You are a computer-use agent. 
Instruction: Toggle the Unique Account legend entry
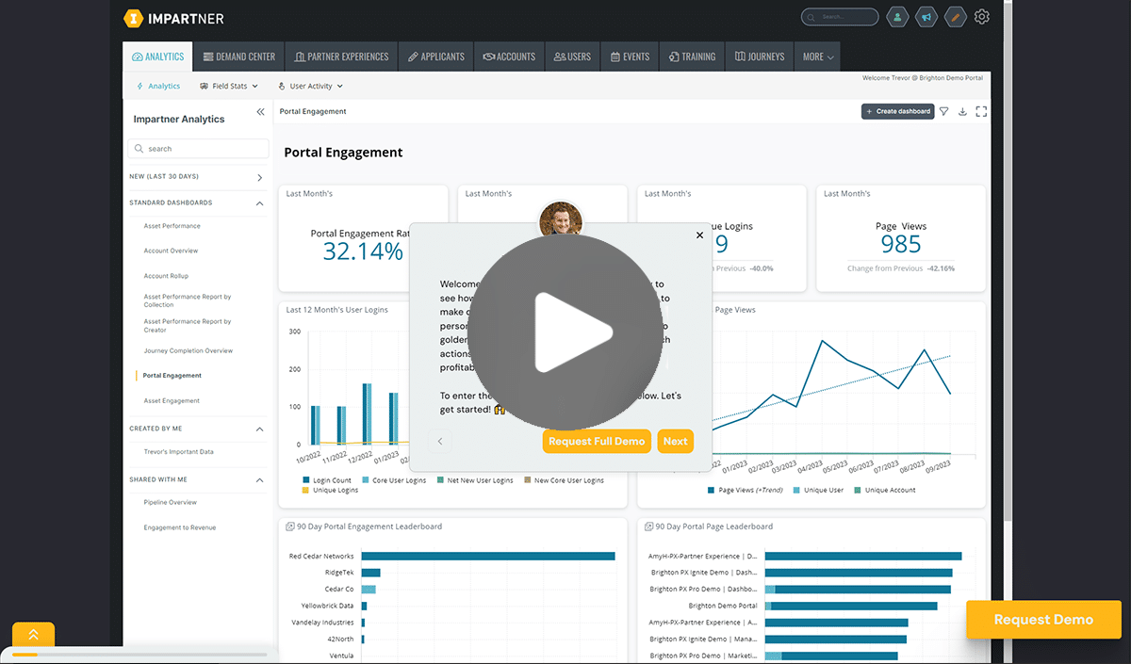[884, 490]
